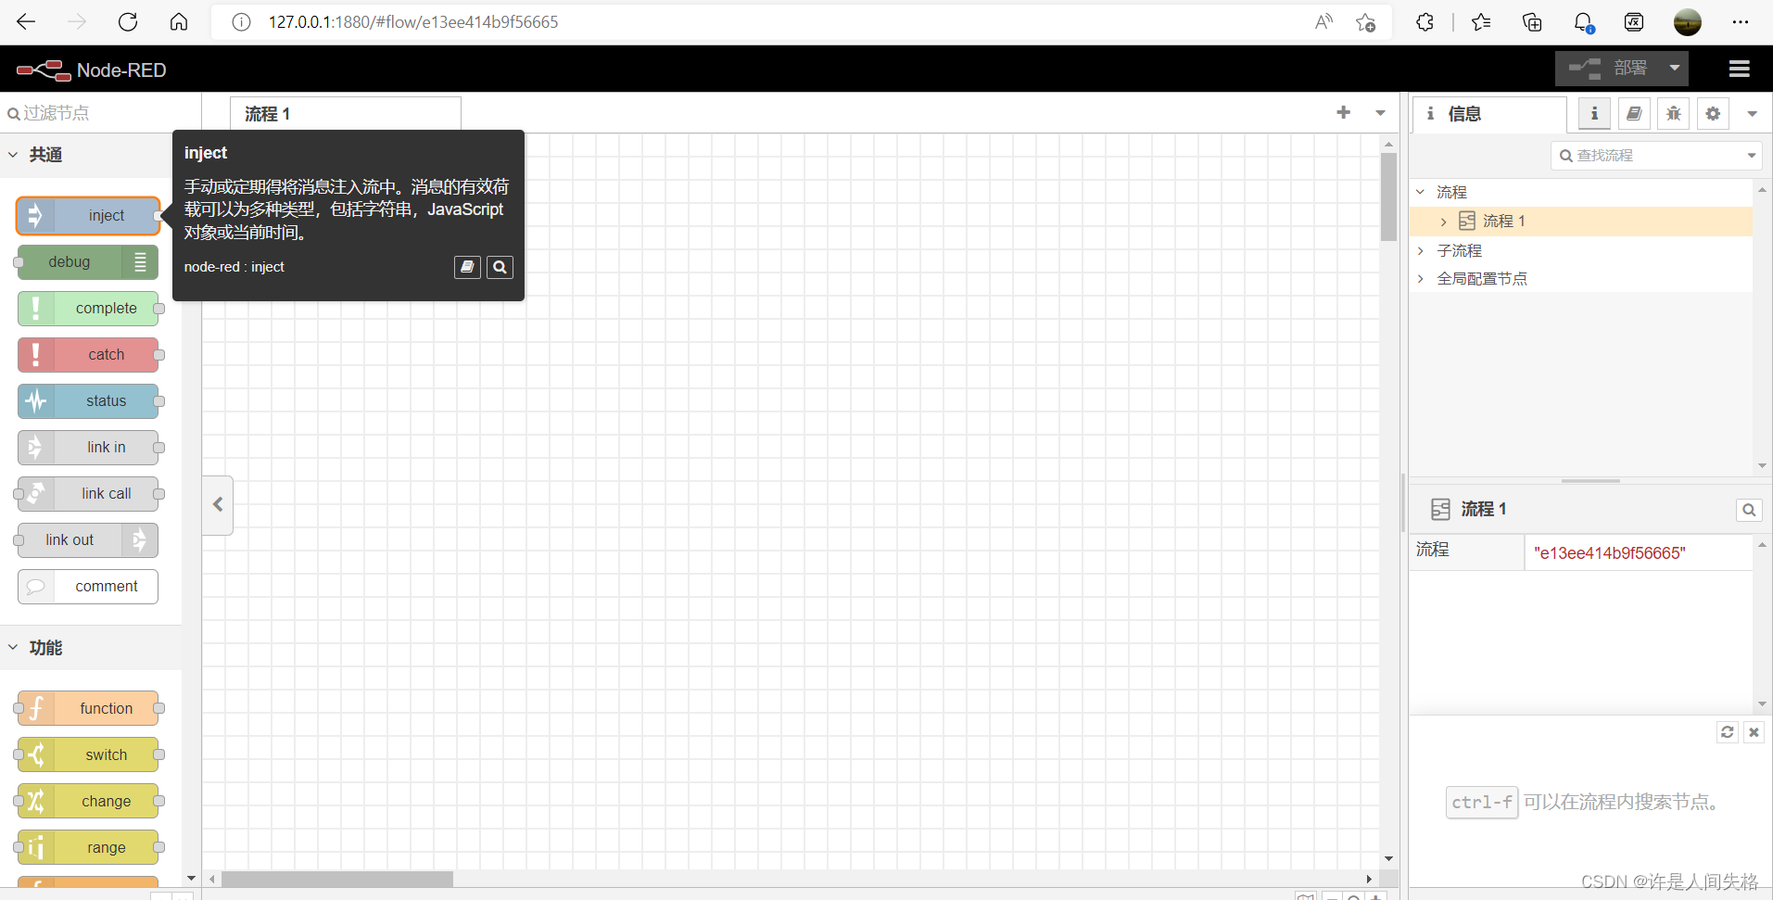This screenshot has height=900, width=1773.
Task: Select the debug node in palette
Action: click(88, 262)
